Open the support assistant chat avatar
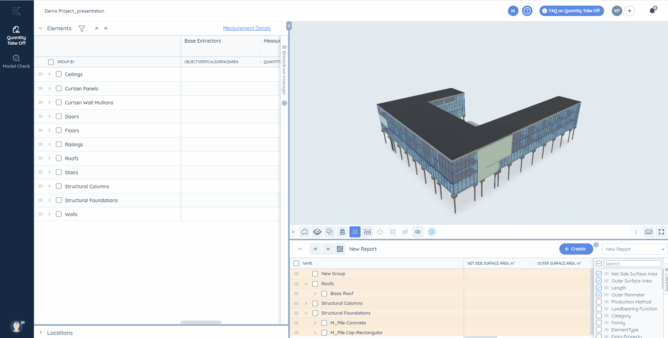This screenshot has width=668, height=338. (16, 326)
